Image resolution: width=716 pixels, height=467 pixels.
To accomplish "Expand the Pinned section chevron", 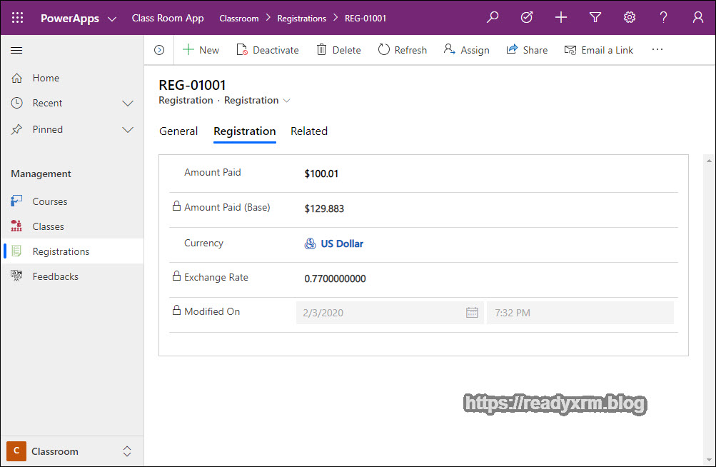I will click(x=128, y=130).
